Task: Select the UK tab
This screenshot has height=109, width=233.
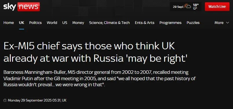Action: pyautogui.click(x=21, y=23)
